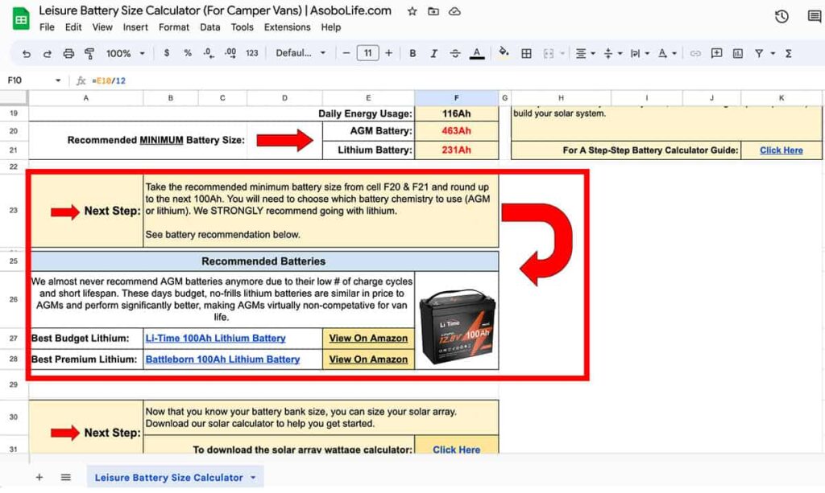Screen dimensions: 825x493
Task: Format as currency with dollar icon
Action: point(167,53)
